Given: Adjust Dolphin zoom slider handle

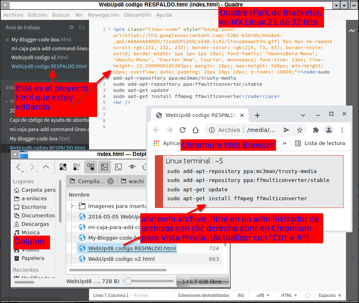Looking at the screenshot, I should point(128,281).
